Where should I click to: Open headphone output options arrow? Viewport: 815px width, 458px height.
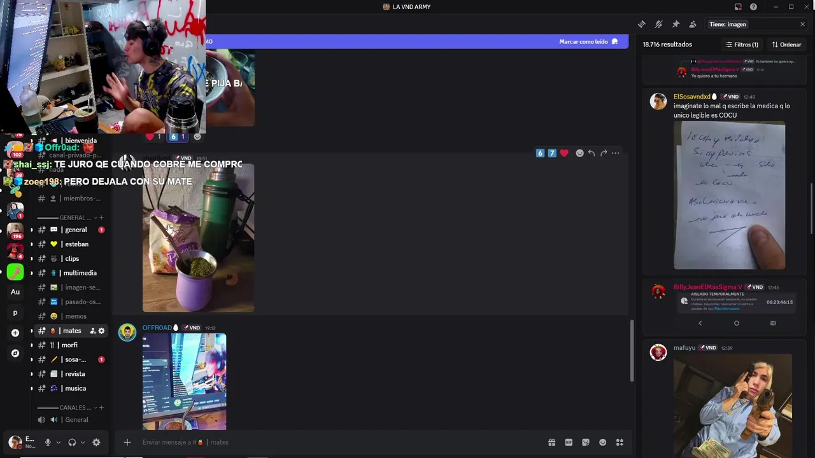click(83, 442)
